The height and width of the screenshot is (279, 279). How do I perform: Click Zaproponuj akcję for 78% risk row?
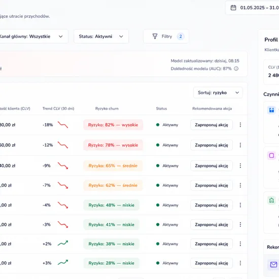[x=212, y=145]
